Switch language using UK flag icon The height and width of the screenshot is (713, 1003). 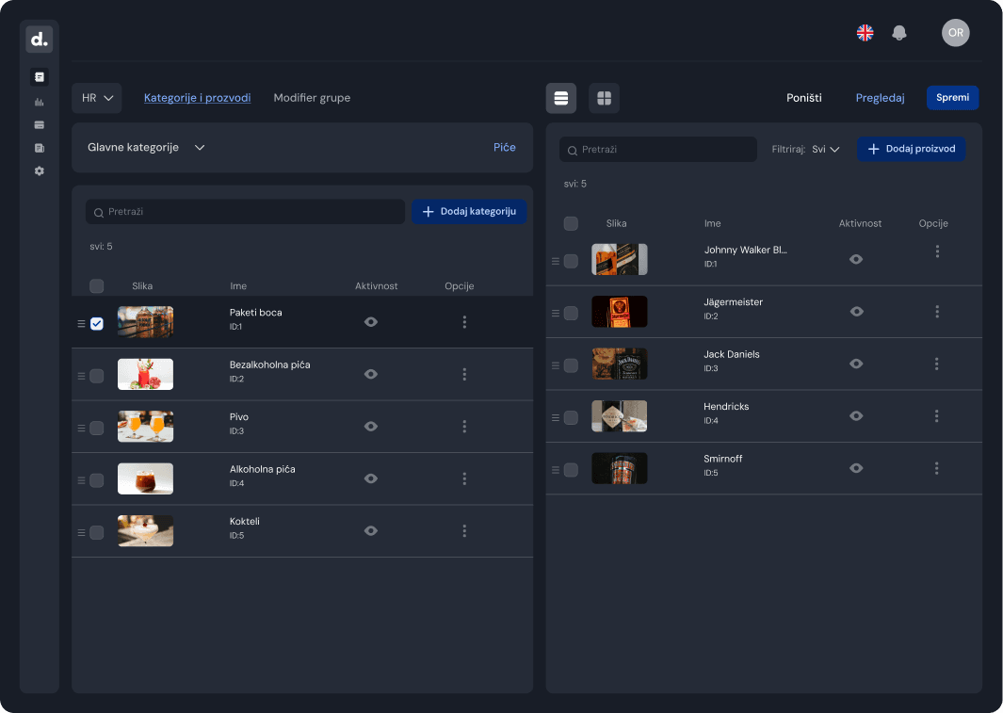pyautogui.click(x=865, y=33)
